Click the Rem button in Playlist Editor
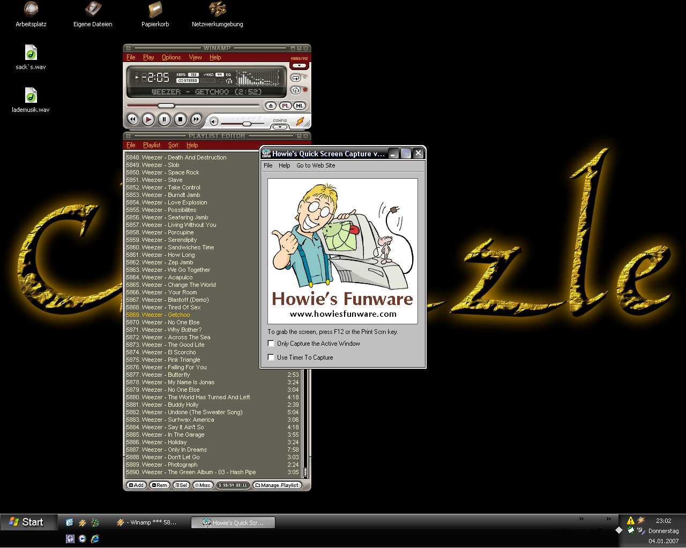This screenshot has height=548, width=686. point(159,485)
